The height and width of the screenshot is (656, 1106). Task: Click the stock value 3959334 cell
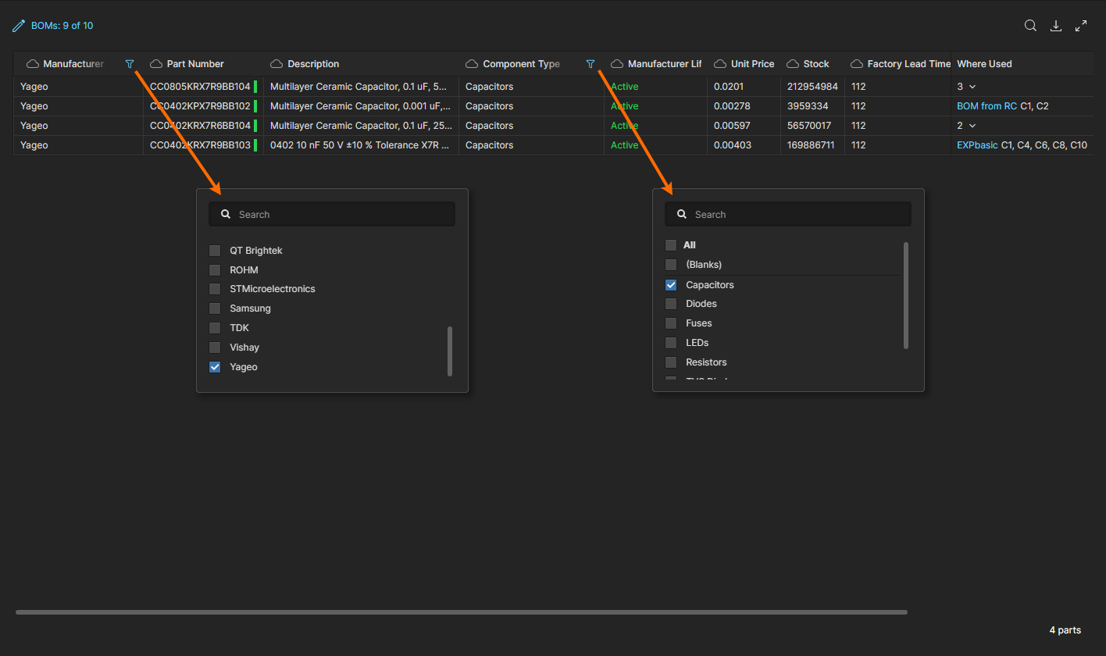812,106
